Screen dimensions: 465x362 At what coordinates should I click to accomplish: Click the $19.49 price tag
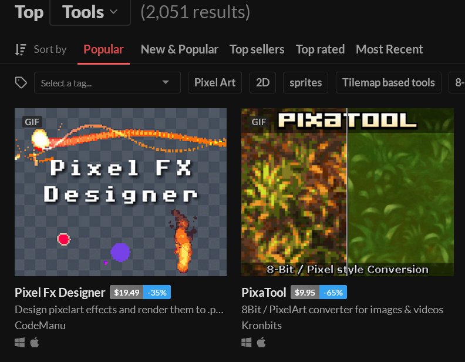pos(127,292)
